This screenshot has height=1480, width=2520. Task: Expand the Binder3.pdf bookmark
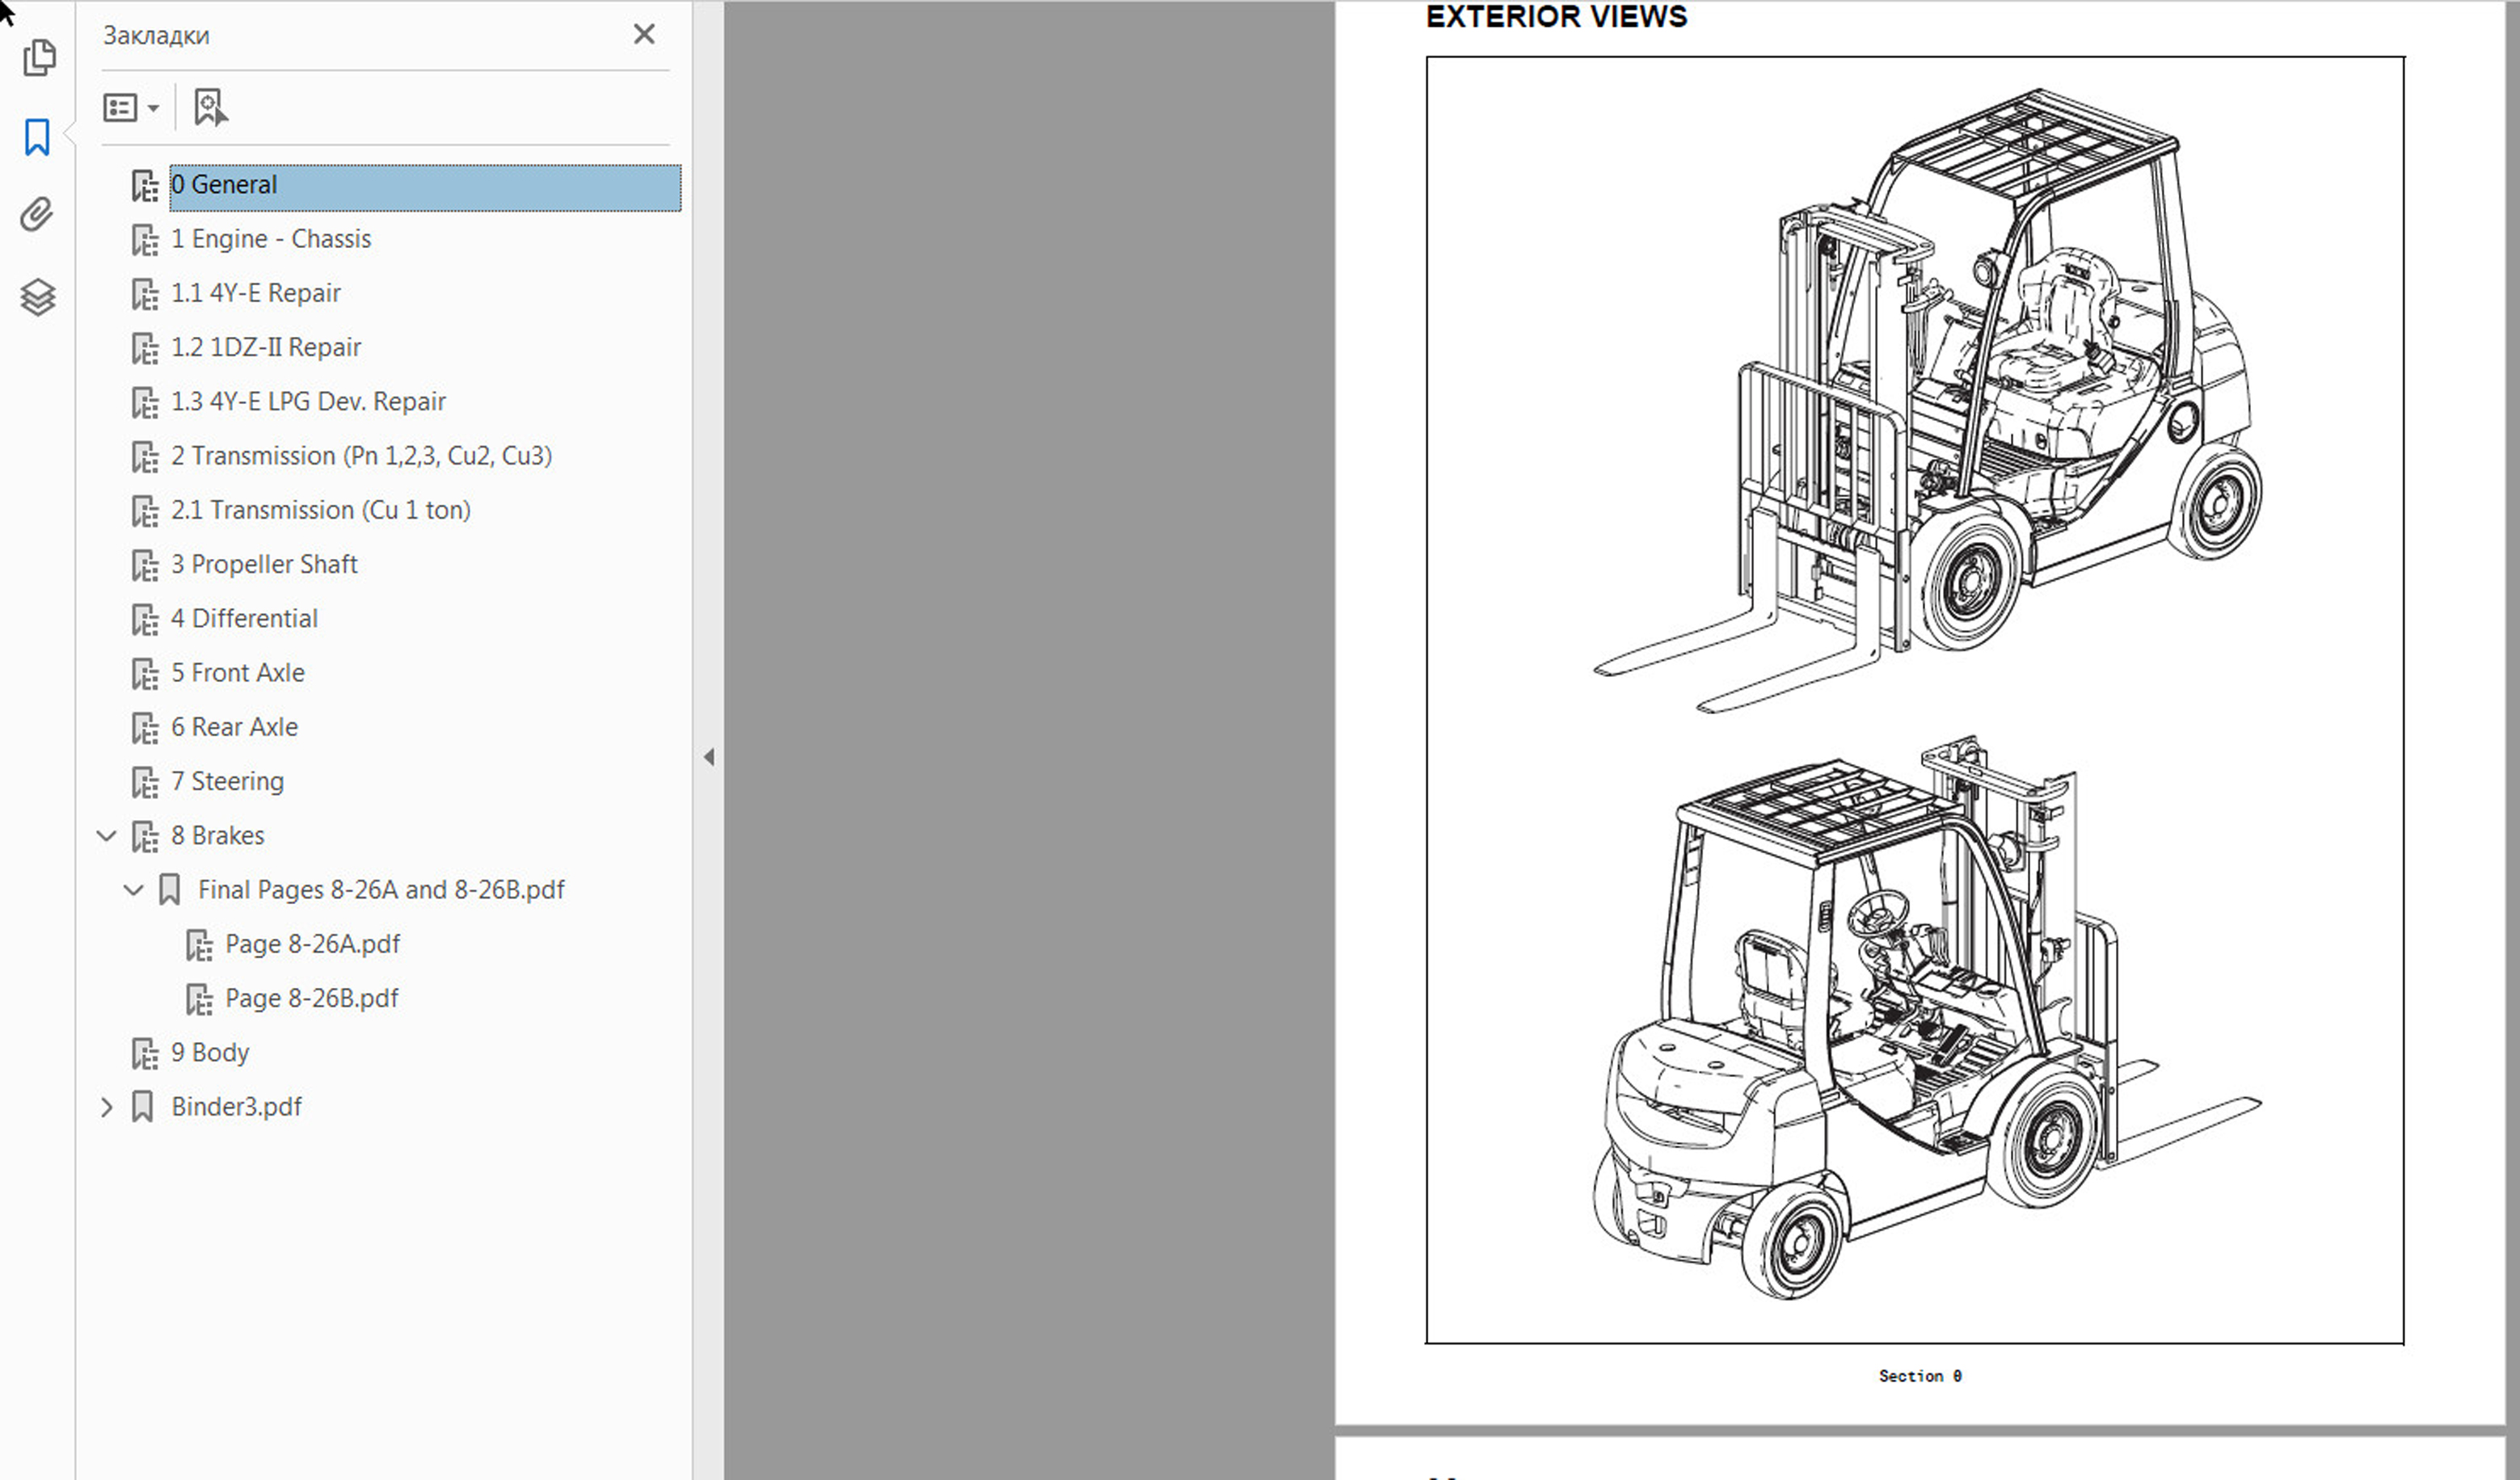(x=106, y=1108)
